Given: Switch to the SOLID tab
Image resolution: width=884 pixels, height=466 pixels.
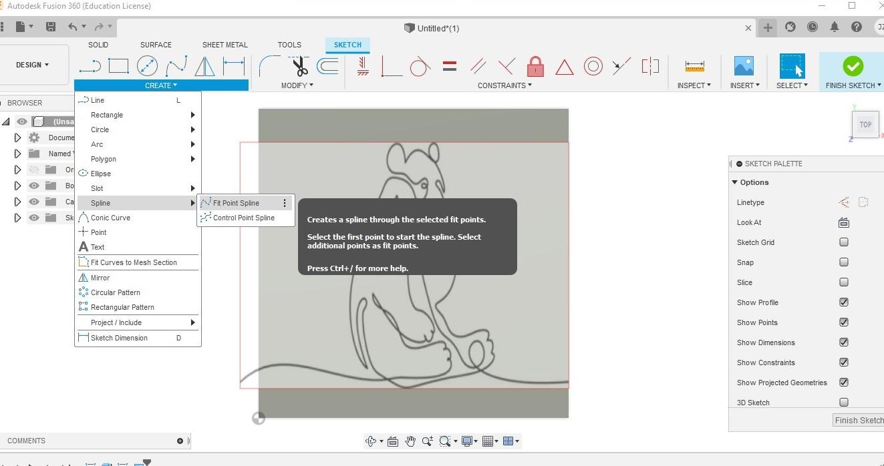Looking at the screenshot, I should (98, 45).
